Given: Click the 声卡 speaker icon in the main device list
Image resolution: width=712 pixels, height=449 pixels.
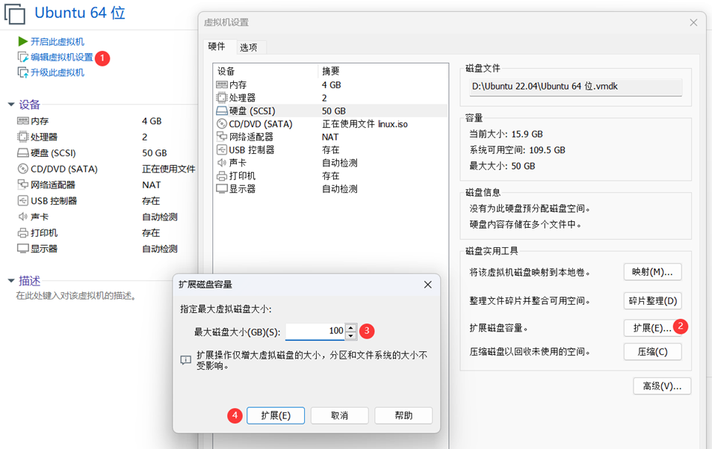Looking at the screenshot, I should click(22, 217).
